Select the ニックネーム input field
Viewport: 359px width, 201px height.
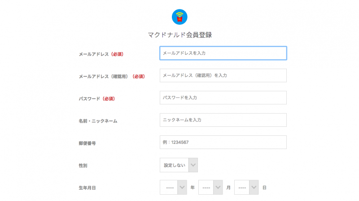click(x=223, y=120)
